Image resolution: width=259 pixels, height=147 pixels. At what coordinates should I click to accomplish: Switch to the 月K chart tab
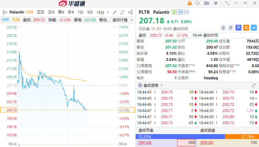pos(71,12)
